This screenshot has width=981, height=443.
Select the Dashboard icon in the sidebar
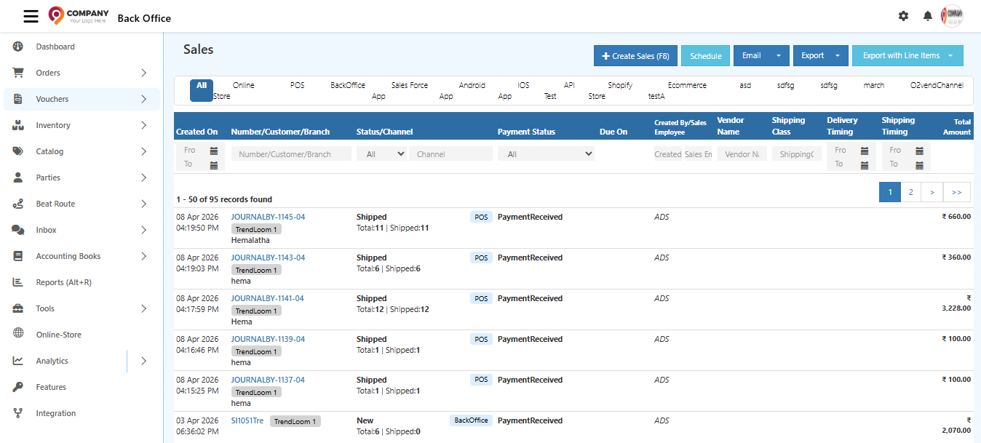coord(17,46)
